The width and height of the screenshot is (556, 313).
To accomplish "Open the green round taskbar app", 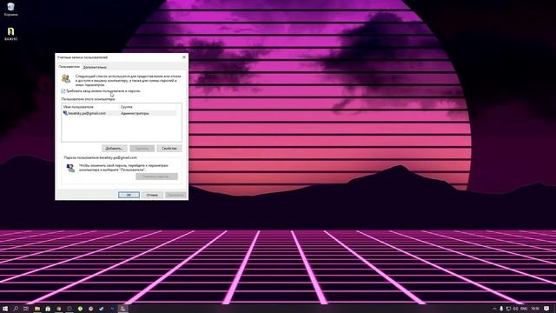I will pos(80,309).
